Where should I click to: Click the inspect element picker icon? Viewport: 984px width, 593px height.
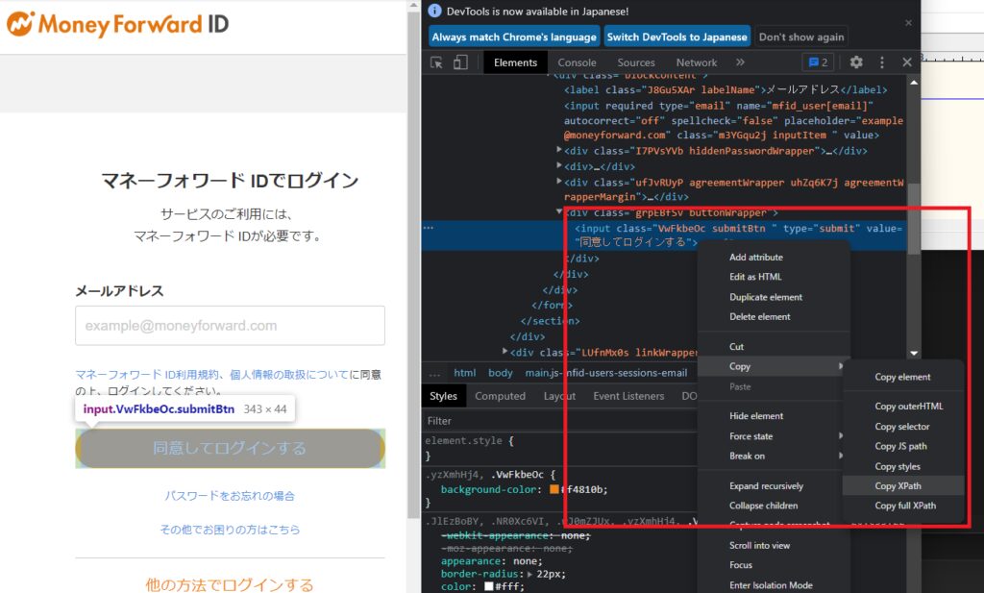point(436,62)
